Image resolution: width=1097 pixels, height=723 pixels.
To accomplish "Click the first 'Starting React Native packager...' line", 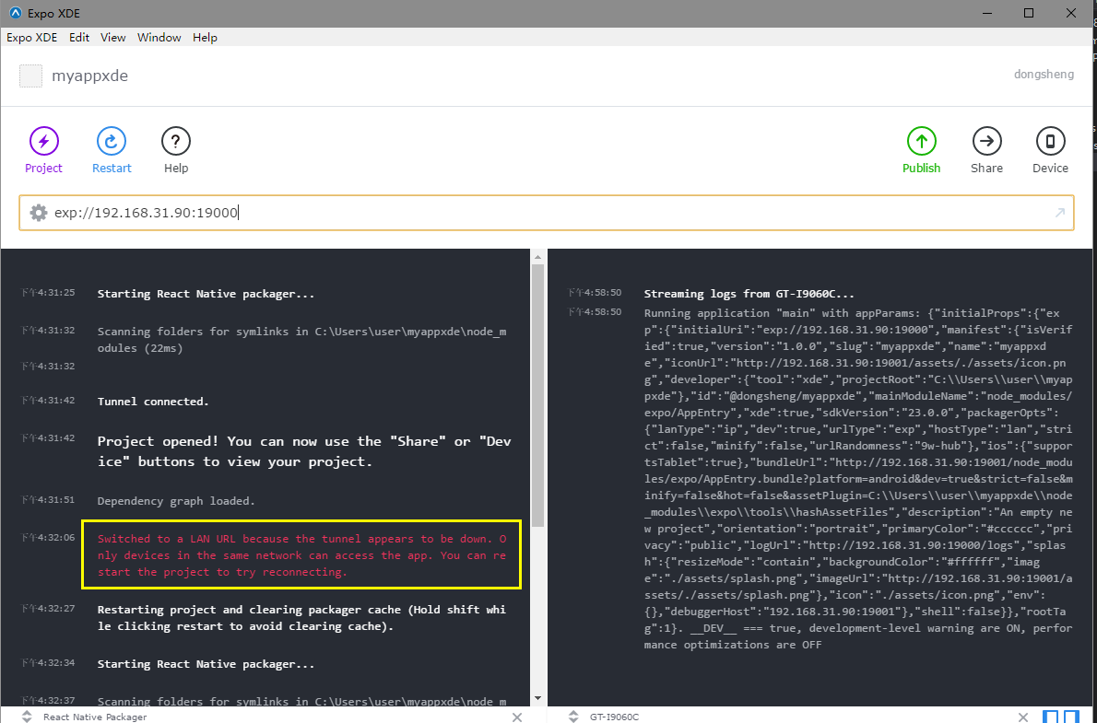I will [206, 294].
